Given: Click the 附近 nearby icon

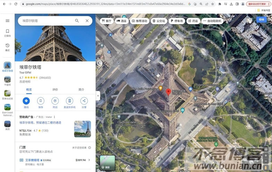Looking at the screenshot, I should point(55,101).
